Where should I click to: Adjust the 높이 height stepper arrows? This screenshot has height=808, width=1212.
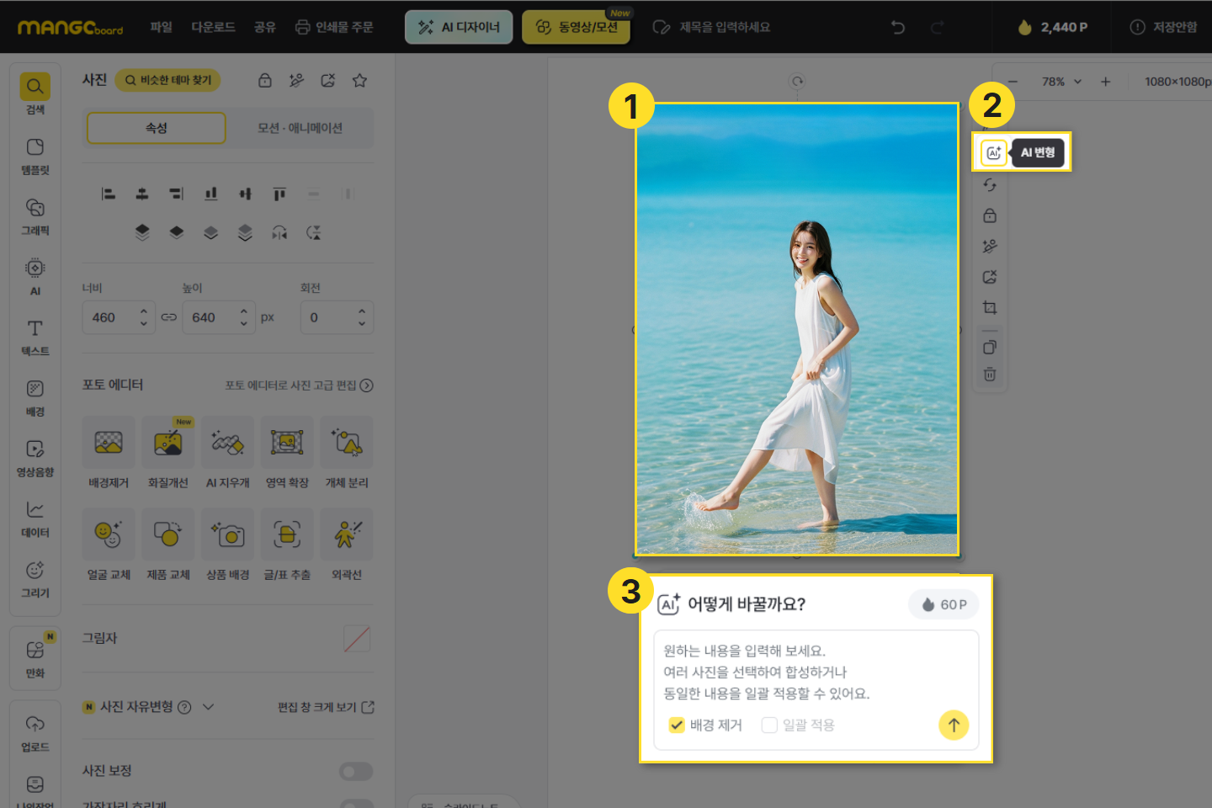244,317
